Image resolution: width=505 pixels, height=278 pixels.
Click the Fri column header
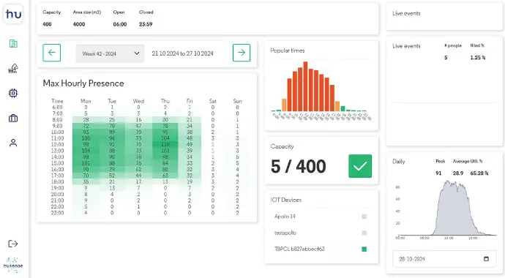click(x=190, y=101)
